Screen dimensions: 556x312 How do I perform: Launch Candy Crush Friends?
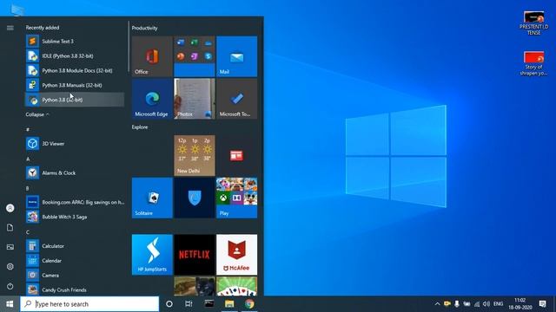[x=75, y=289]
